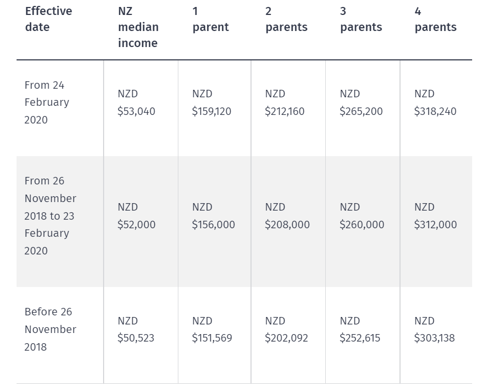Select the NZD $303,138 cell
This screenshot has height=387, width=478.
(x=434, y=329)
